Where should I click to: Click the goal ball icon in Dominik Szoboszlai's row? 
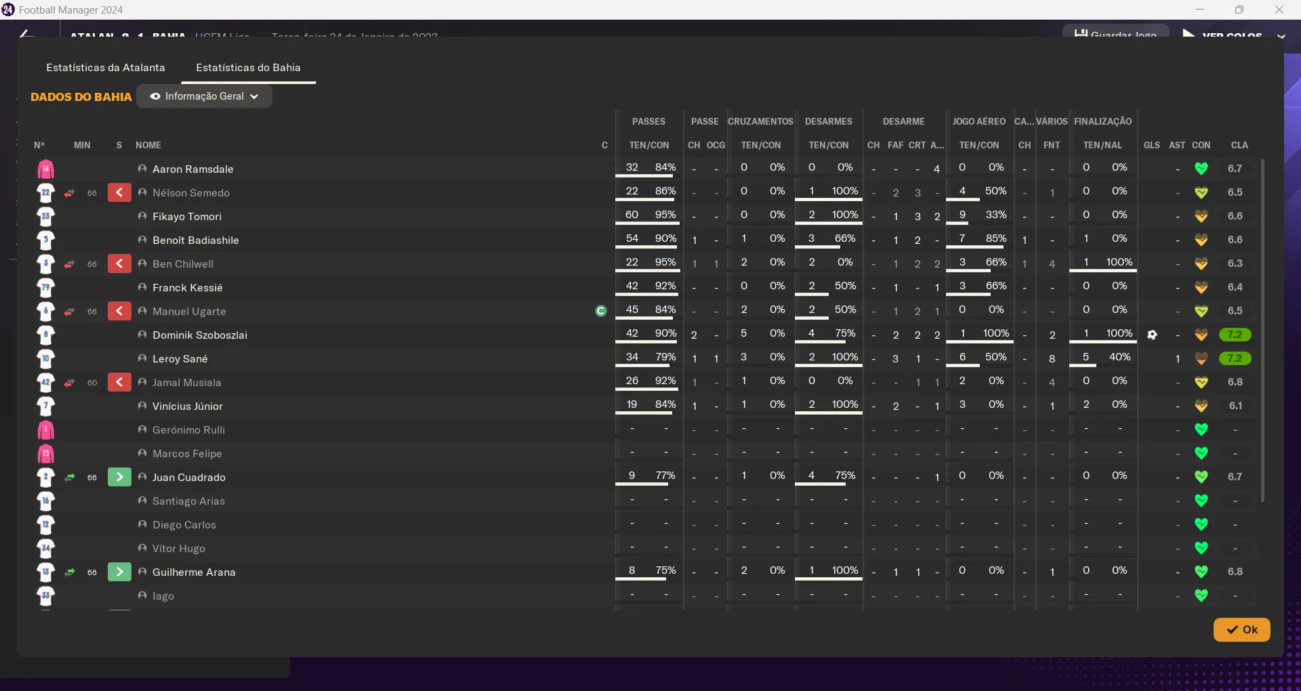(x=1152, y=335)
